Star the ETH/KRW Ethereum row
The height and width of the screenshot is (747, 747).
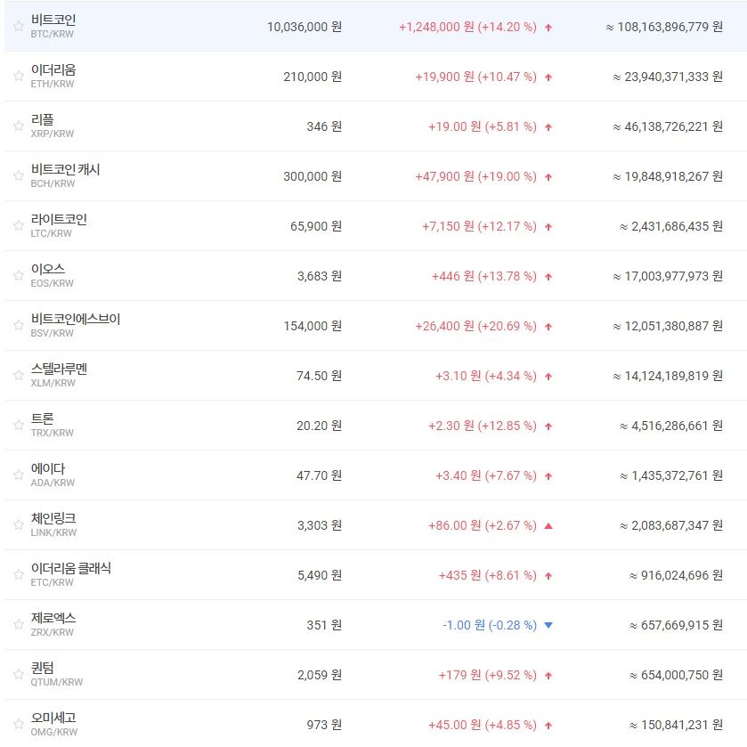click(x=18, y=77)
